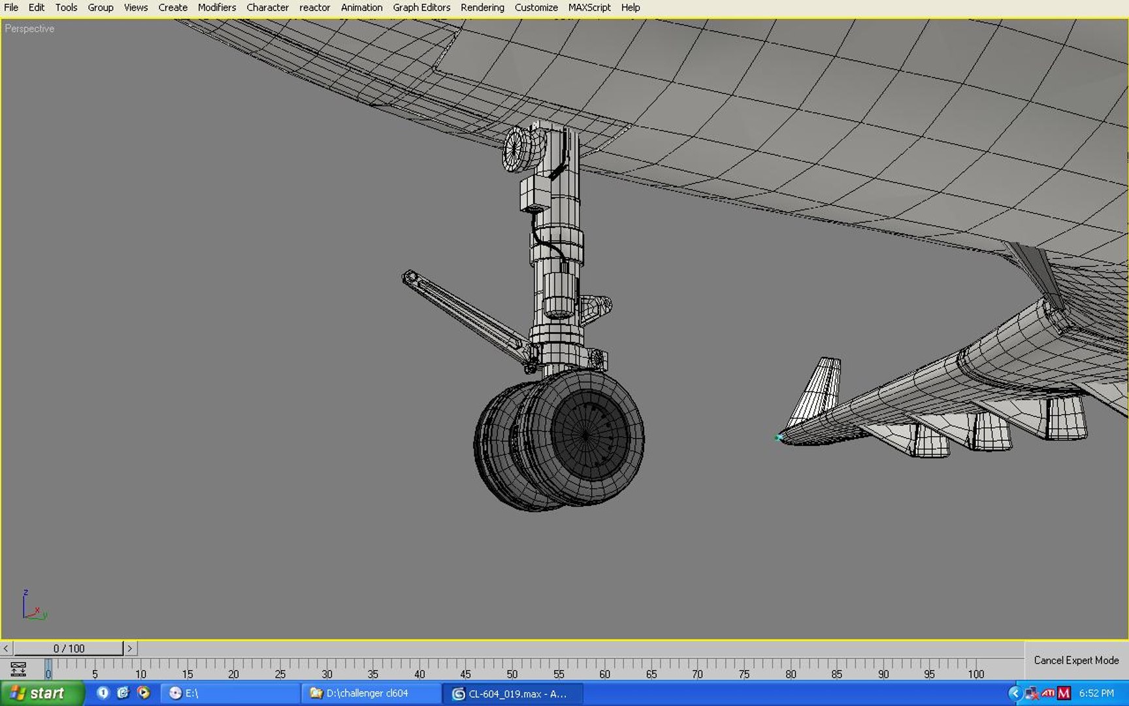The image size is (1129, 706).
Task: Open the Help menu
Action: pyautogui.click(x=630, y=7)
